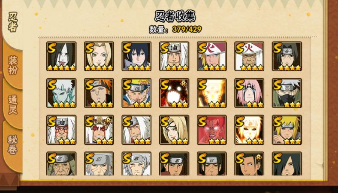Image resolution: width=338 pixels, height=193 pixels.
Task: Open the blond Minato card in third row
Action: pyautogui.click(x=287, y=130)
